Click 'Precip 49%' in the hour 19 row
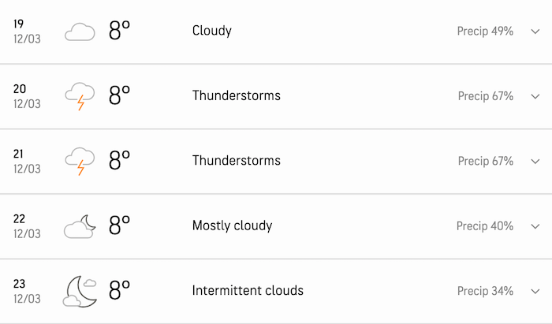 pos(485,32)
